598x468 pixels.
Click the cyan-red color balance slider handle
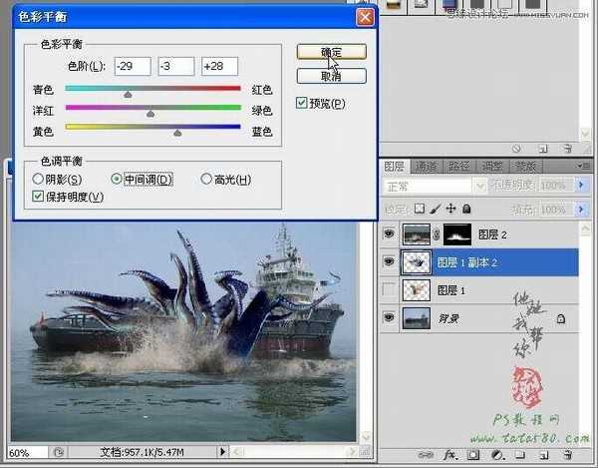point(128,95)
